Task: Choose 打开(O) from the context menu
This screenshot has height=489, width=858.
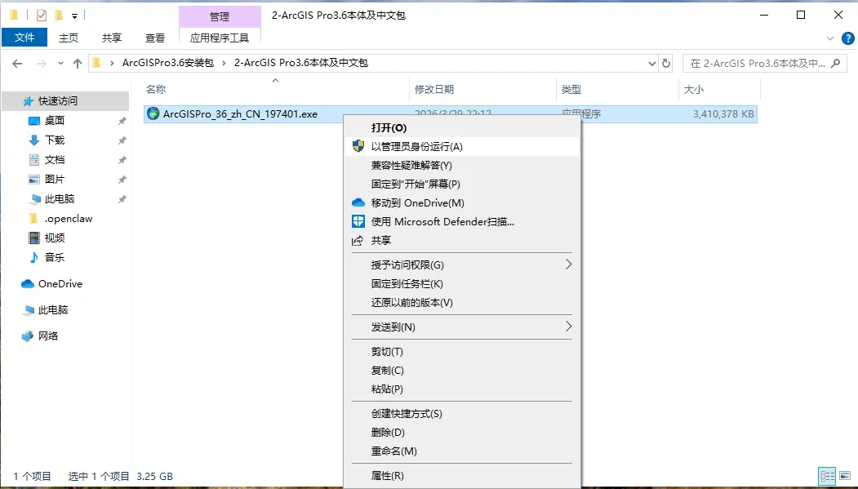Action: coord(462,128)
